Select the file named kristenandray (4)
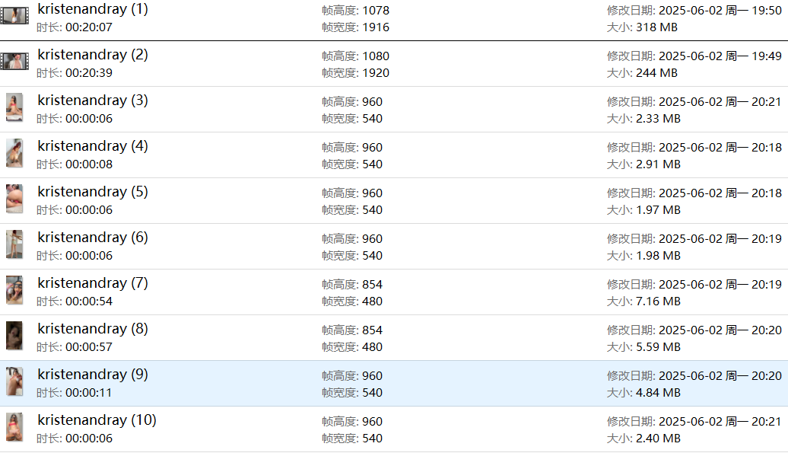 pyautogui.click(x=93, y=146)
